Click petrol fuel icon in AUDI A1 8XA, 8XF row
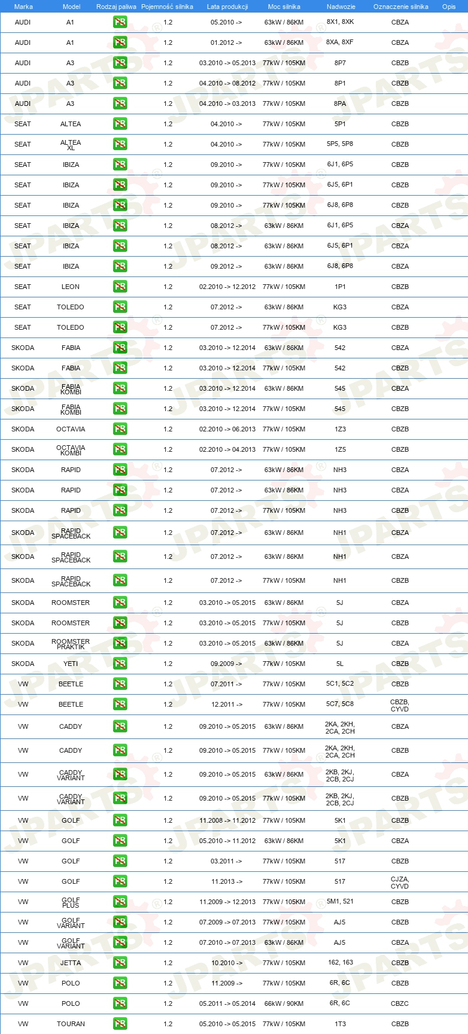468x1034 pixels. pyautogui.click(x=120, y=42)
